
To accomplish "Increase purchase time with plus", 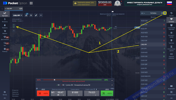I will [x=64, y=95].
